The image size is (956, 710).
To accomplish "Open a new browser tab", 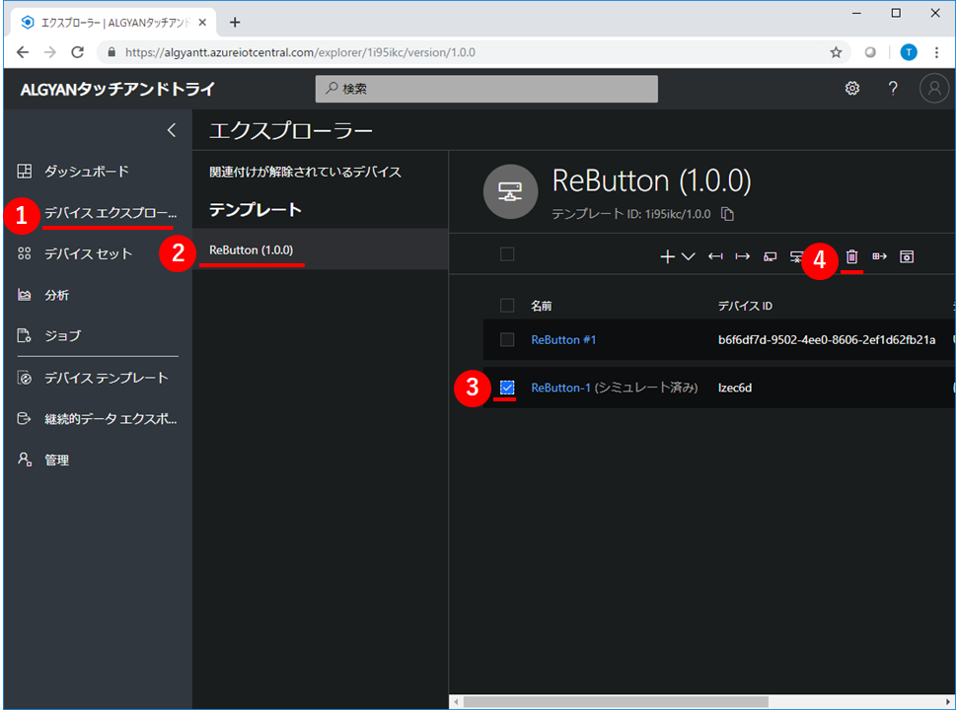I will [x=235, y=23].
